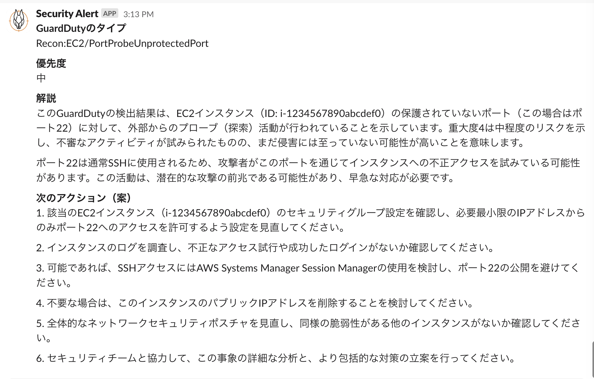Click action item 4 about removing public IP
594x379 pixels.
255,303
